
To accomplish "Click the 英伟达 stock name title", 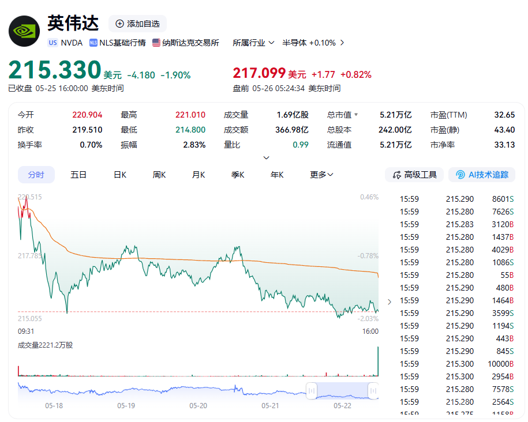I will 73,23.
